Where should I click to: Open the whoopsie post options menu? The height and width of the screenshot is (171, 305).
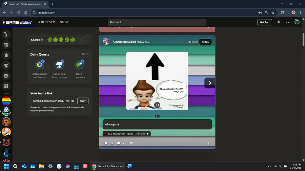coord(209,143)
